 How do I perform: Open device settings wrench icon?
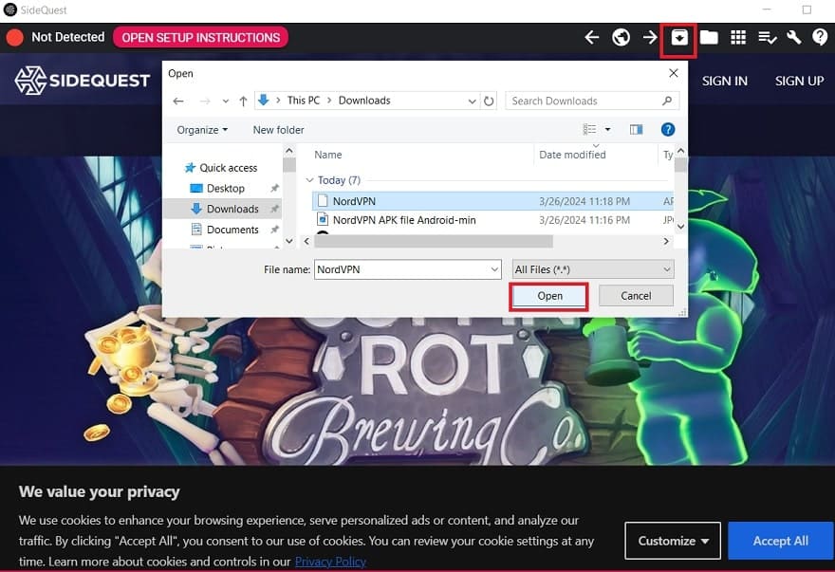click(793, 37)
